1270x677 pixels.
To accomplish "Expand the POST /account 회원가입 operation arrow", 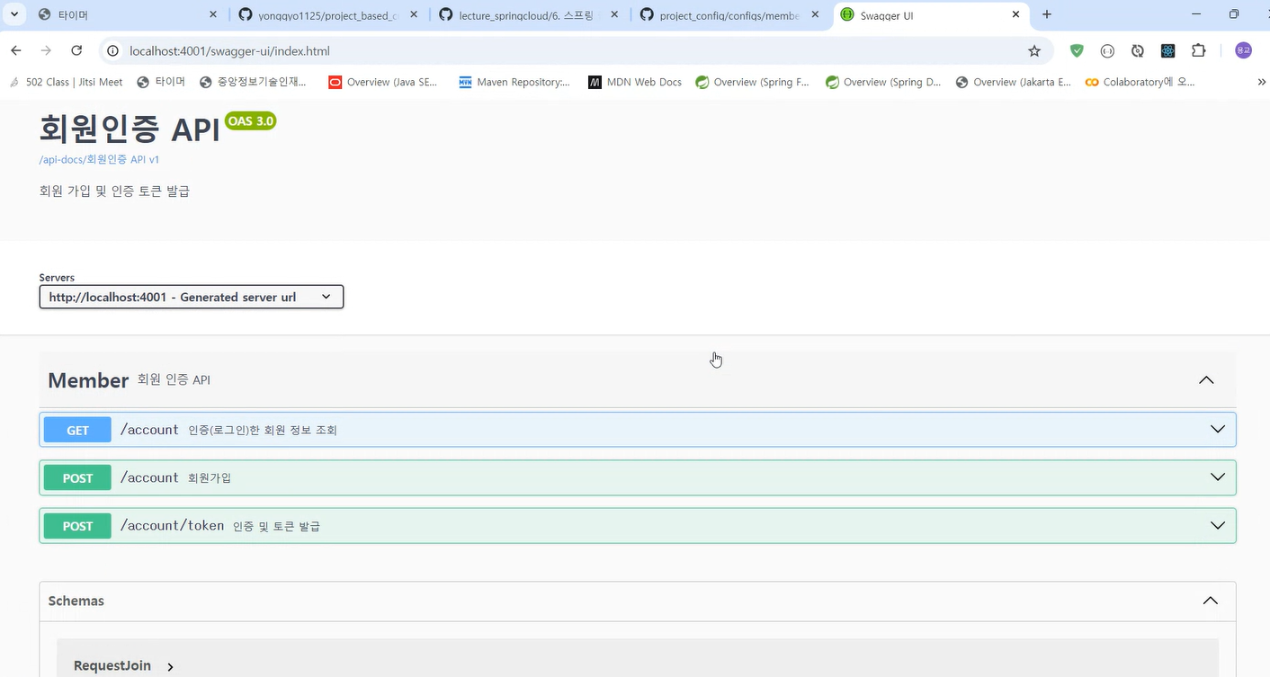I will 1218,477.
